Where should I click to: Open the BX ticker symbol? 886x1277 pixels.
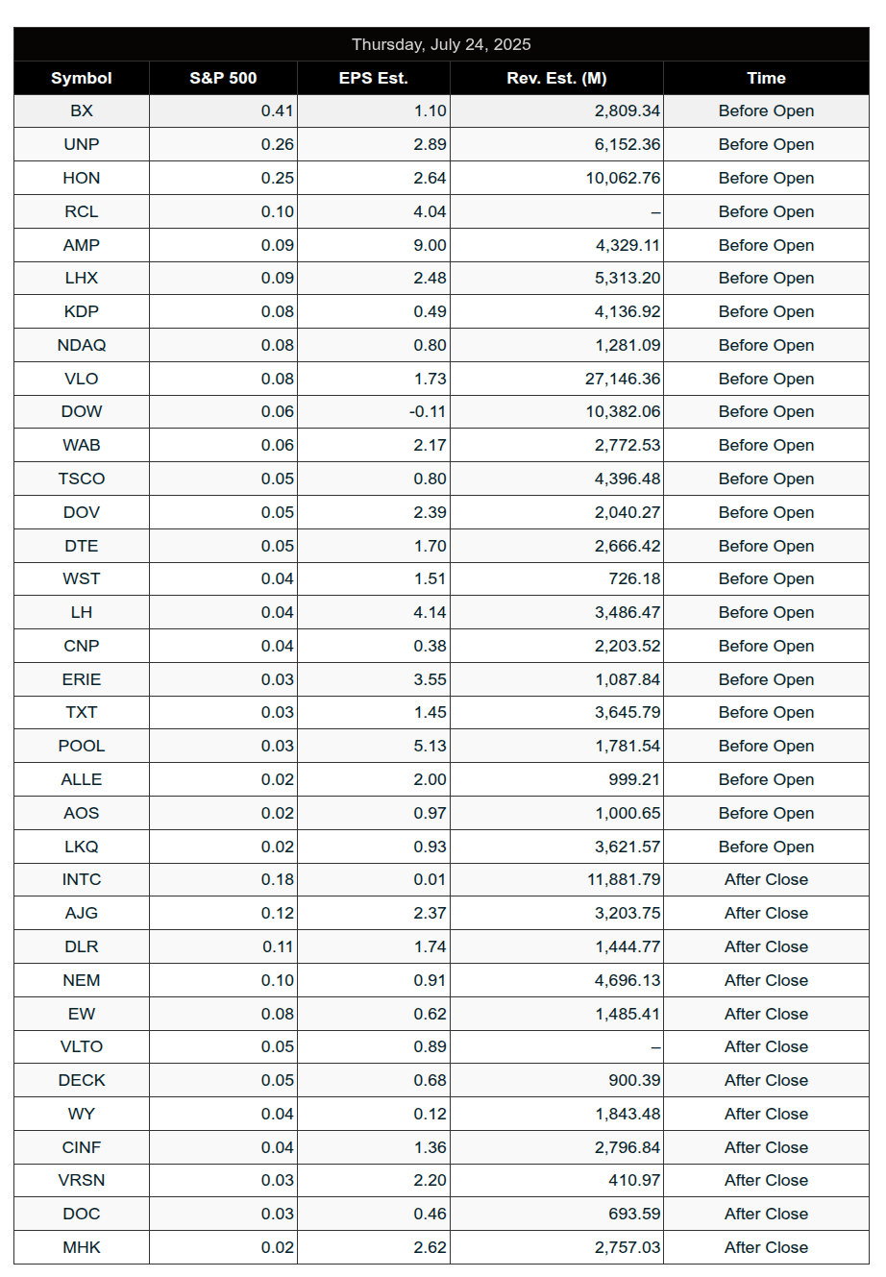82,111
